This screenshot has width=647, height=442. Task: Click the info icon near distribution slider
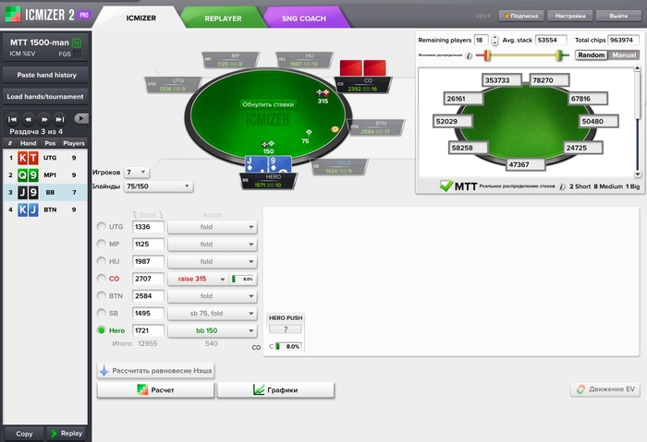[x=469, y=55]
